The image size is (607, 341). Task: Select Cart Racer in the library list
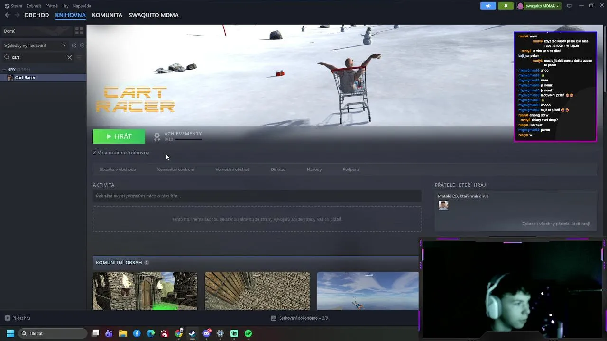[43, 78]
